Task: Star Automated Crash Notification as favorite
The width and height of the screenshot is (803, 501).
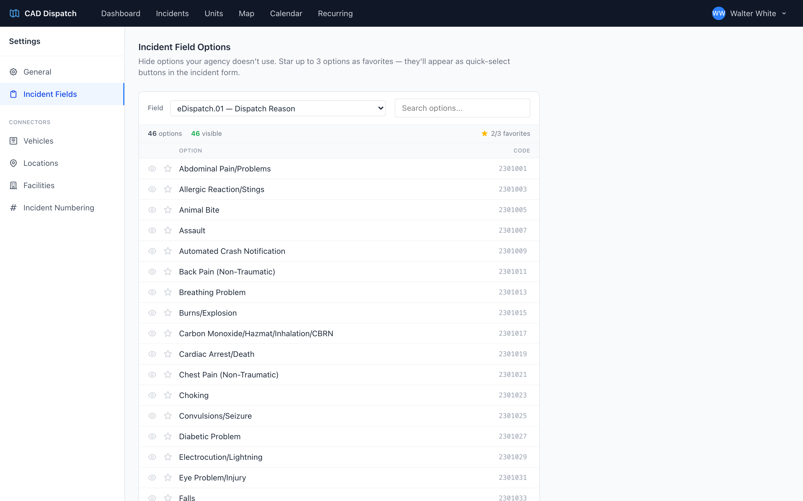Action: pos(168,251)
